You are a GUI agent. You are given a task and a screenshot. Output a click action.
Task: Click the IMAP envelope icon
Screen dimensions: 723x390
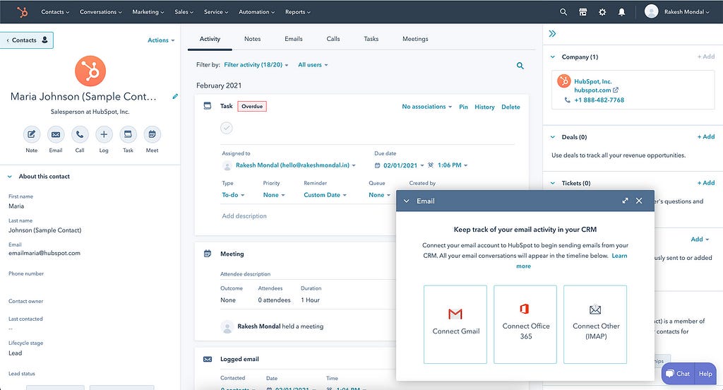(x=595, y=309)
